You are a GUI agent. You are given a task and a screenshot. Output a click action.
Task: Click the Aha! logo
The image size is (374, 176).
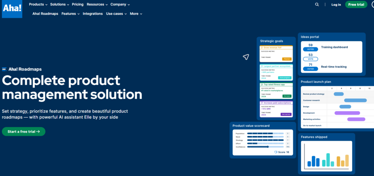[x=12, y=9]
